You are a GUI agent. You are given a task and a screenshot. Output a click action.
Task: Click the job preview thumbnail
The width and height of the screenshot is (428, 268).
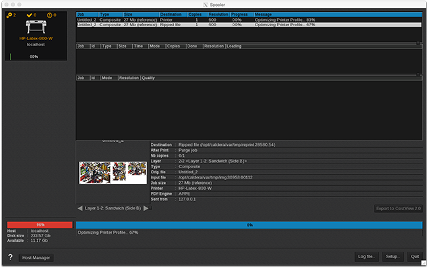click(112, 172)
